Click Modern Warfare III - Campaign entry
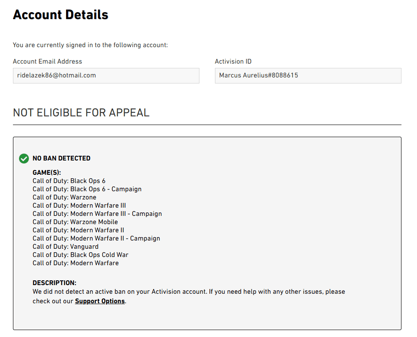Image resolution: width=417 pixels, height=337 pixels. point(97,214)
